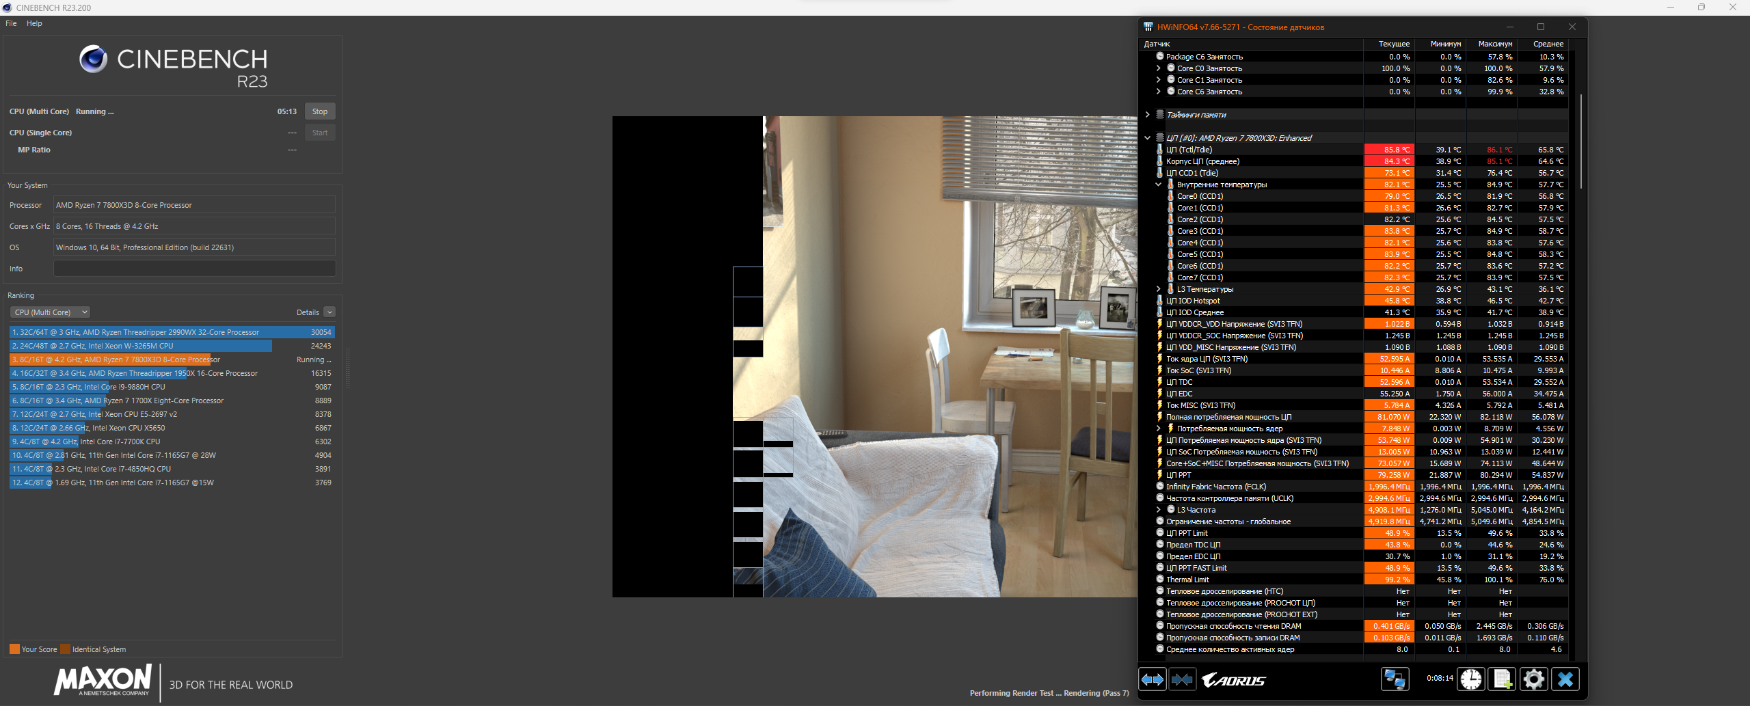Screen dimensions: 1750x706
Task: Click the expand-columns arrows button in HWiNFO
Action: click(1153, 679)
